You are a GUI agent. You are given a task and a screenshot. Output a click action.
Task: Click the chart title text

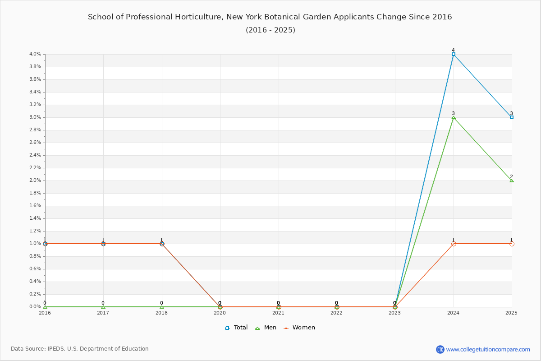point(270,17)
